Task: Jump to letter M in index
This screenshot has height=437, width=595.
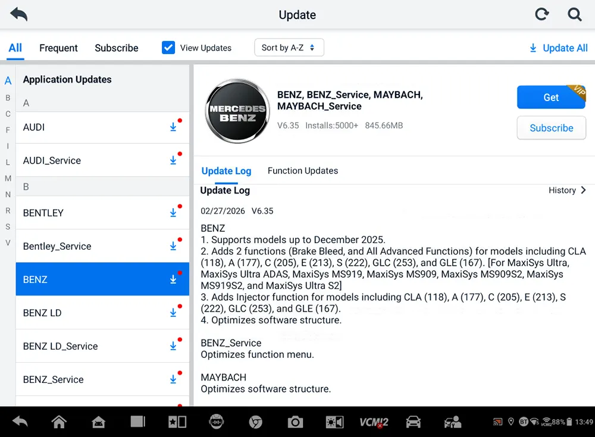Action: [x=8, y=178]
